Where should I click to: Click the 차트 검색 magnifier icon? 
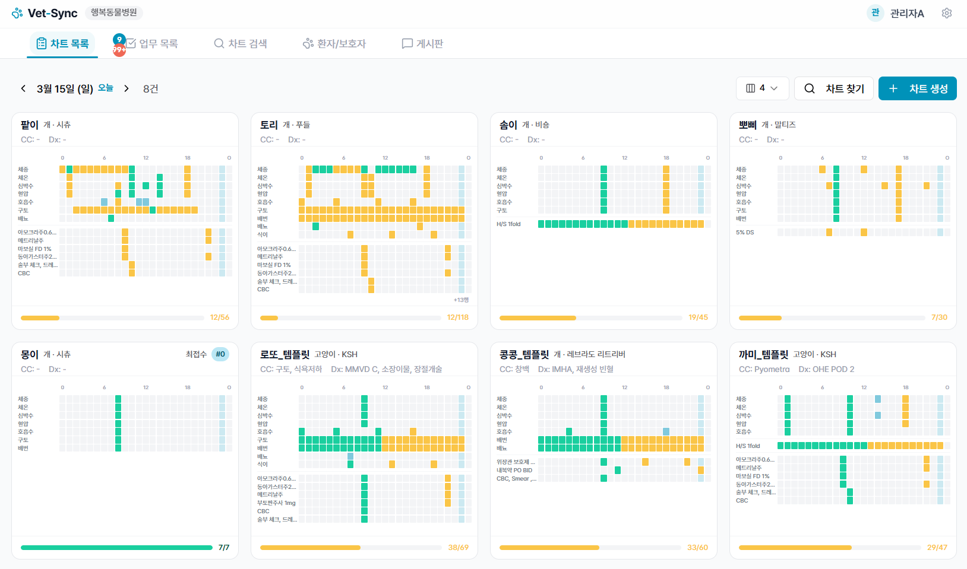pyautogui.click(x=218, y=43)
